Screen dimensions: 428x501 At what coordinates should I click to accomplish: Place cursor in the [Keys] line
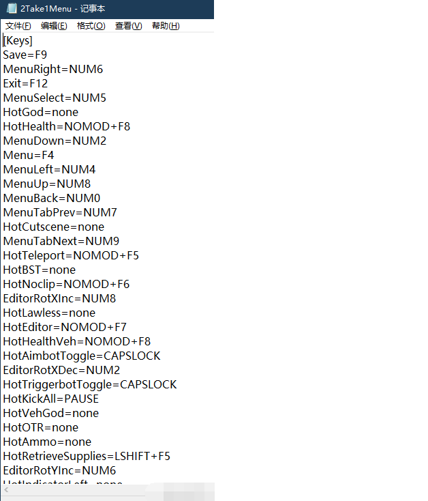coord(18,40)
